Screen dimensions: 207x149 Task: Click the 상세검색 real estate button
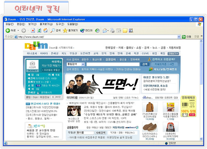click(x=101, y=133)
